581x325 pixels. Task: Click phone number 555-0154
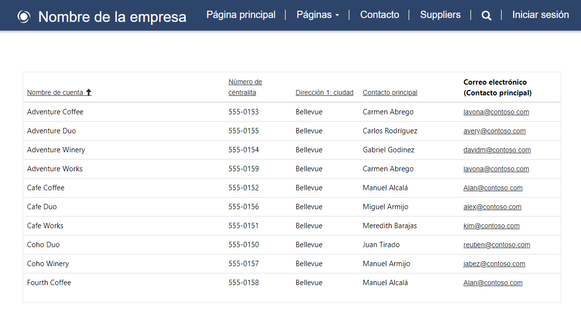tap(243, 150)
